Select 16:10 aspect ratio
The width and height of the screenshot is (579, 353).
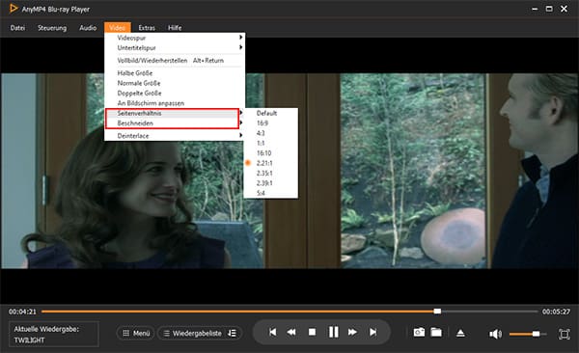270,152
